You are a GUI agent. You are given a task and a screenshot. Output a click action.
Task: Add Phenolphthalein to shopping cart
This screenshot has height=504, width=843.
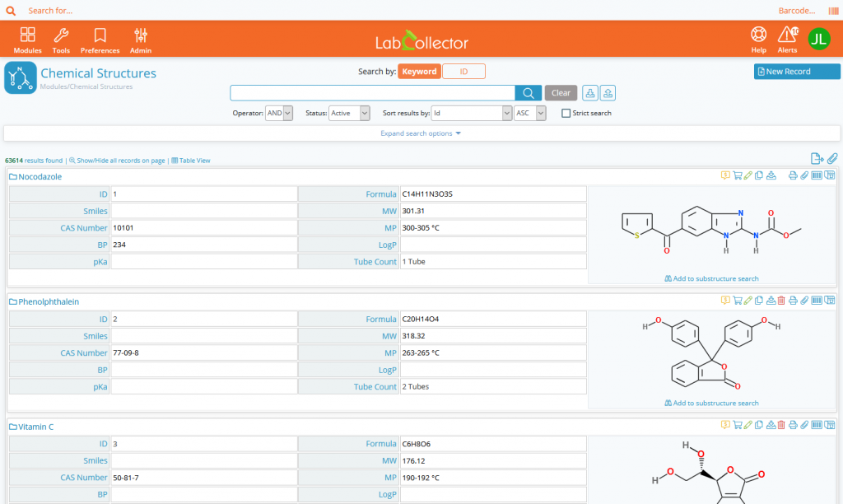(x=737, y=300)
